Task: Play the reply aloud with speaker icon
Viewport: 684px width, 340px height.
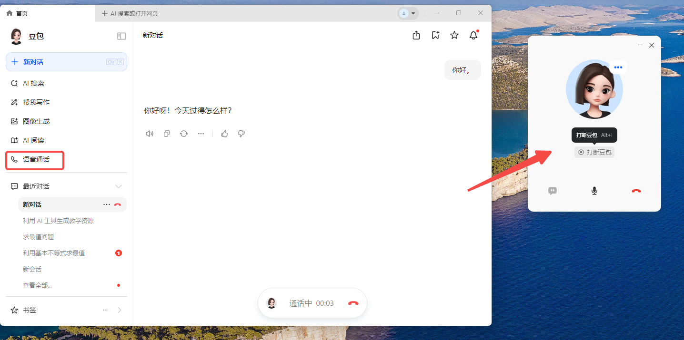Action: 150,134
